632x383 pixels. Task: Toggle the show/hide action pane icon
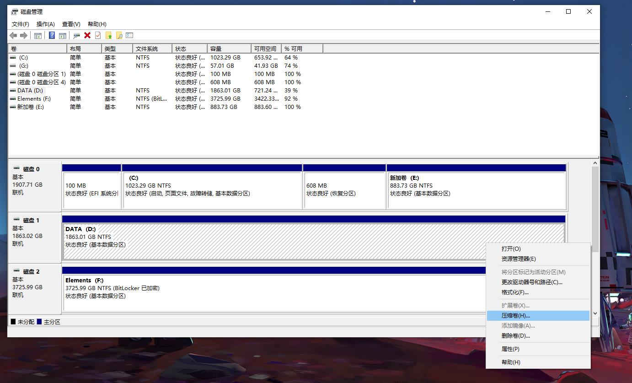(x=63, y=35)
